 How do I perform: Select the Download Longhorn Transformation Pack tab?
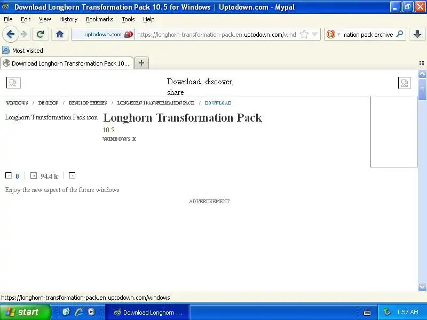67,63
